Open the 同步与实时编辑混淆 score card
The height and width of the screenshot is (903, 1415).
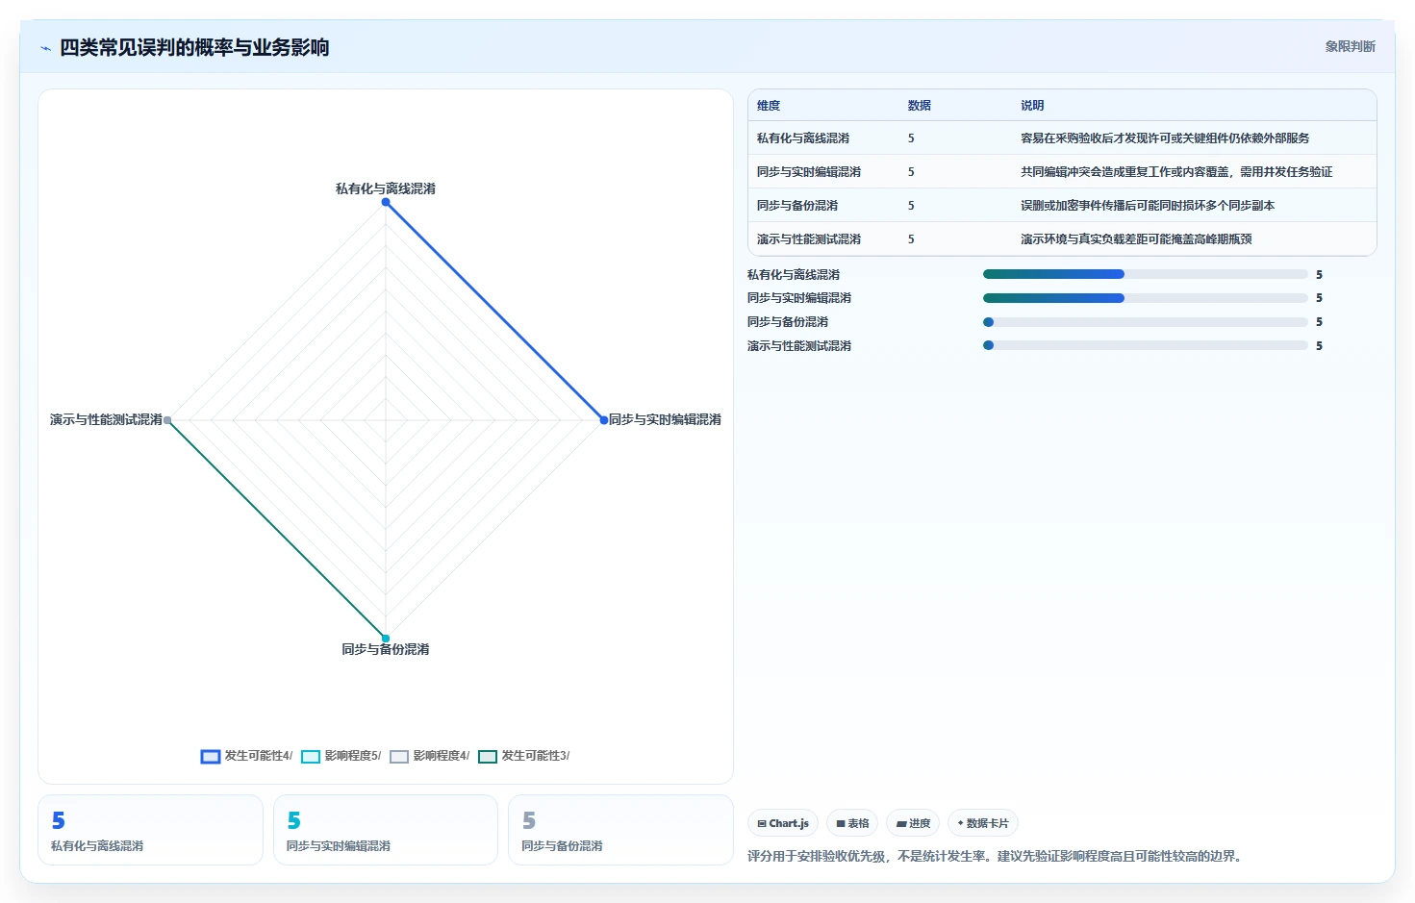pos(386,830)
